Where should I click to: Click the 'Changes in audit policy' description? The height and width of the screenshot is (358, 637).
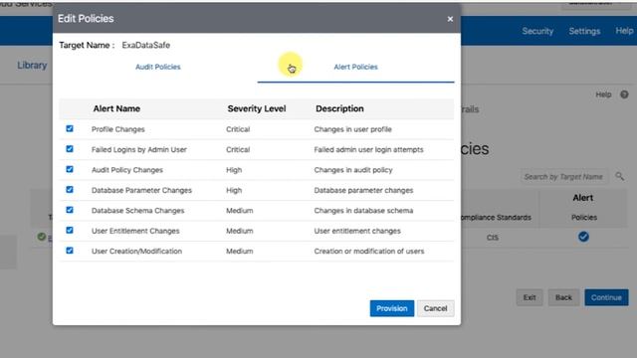353,170
